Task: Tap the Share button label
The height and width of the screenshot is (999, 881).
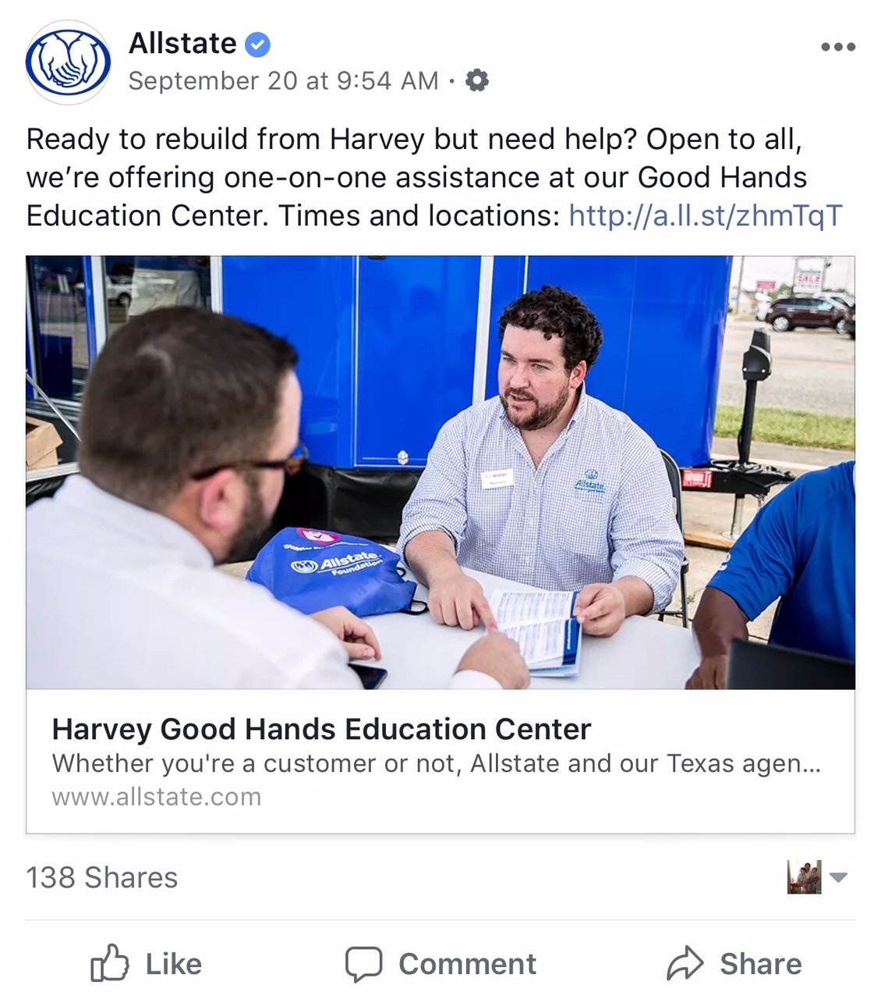Action: [x=761, y=964]
